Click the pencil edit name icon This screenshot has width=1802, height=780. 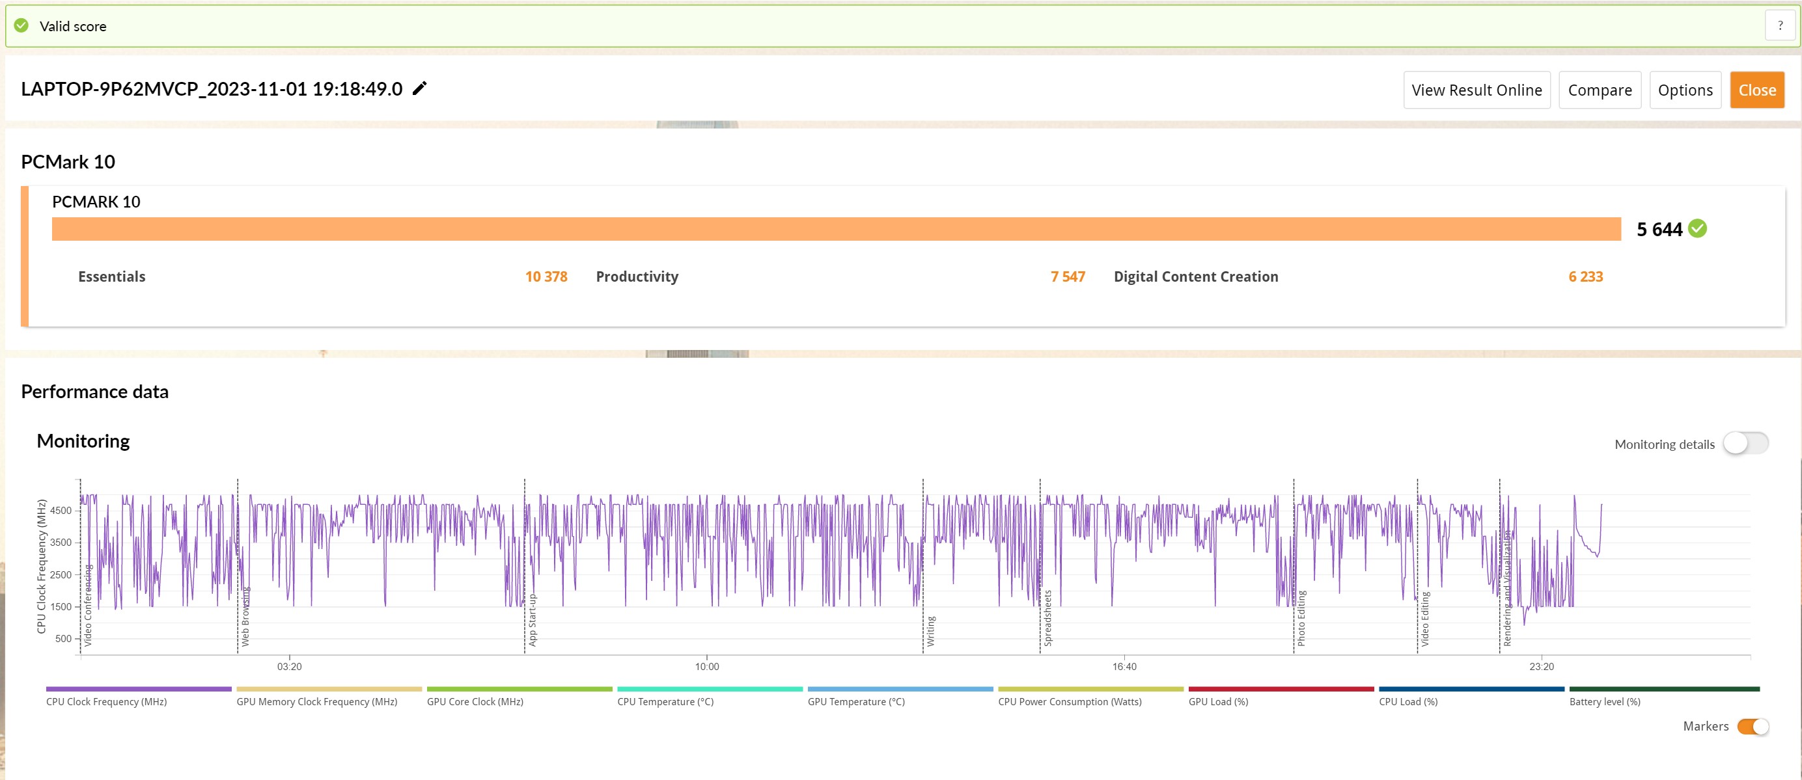click(x=420, y=88)
